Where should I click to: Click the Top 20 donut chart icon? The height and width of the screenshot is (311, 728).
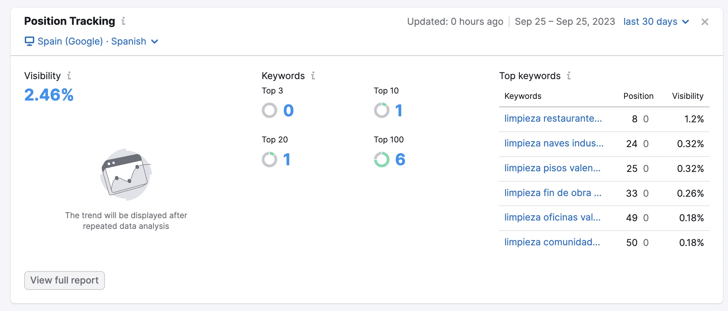click(269, 160)
